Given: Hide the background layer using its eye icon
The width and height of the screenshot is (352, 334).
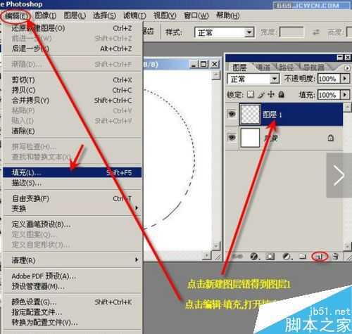Looking at the screenshot, I should [232, 137].
